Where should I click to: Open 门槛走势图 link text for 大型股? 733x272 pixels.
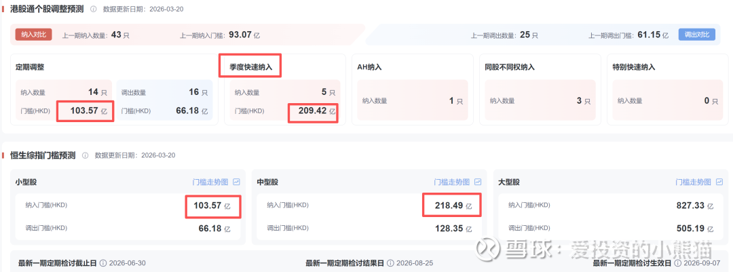click(694, 182)
